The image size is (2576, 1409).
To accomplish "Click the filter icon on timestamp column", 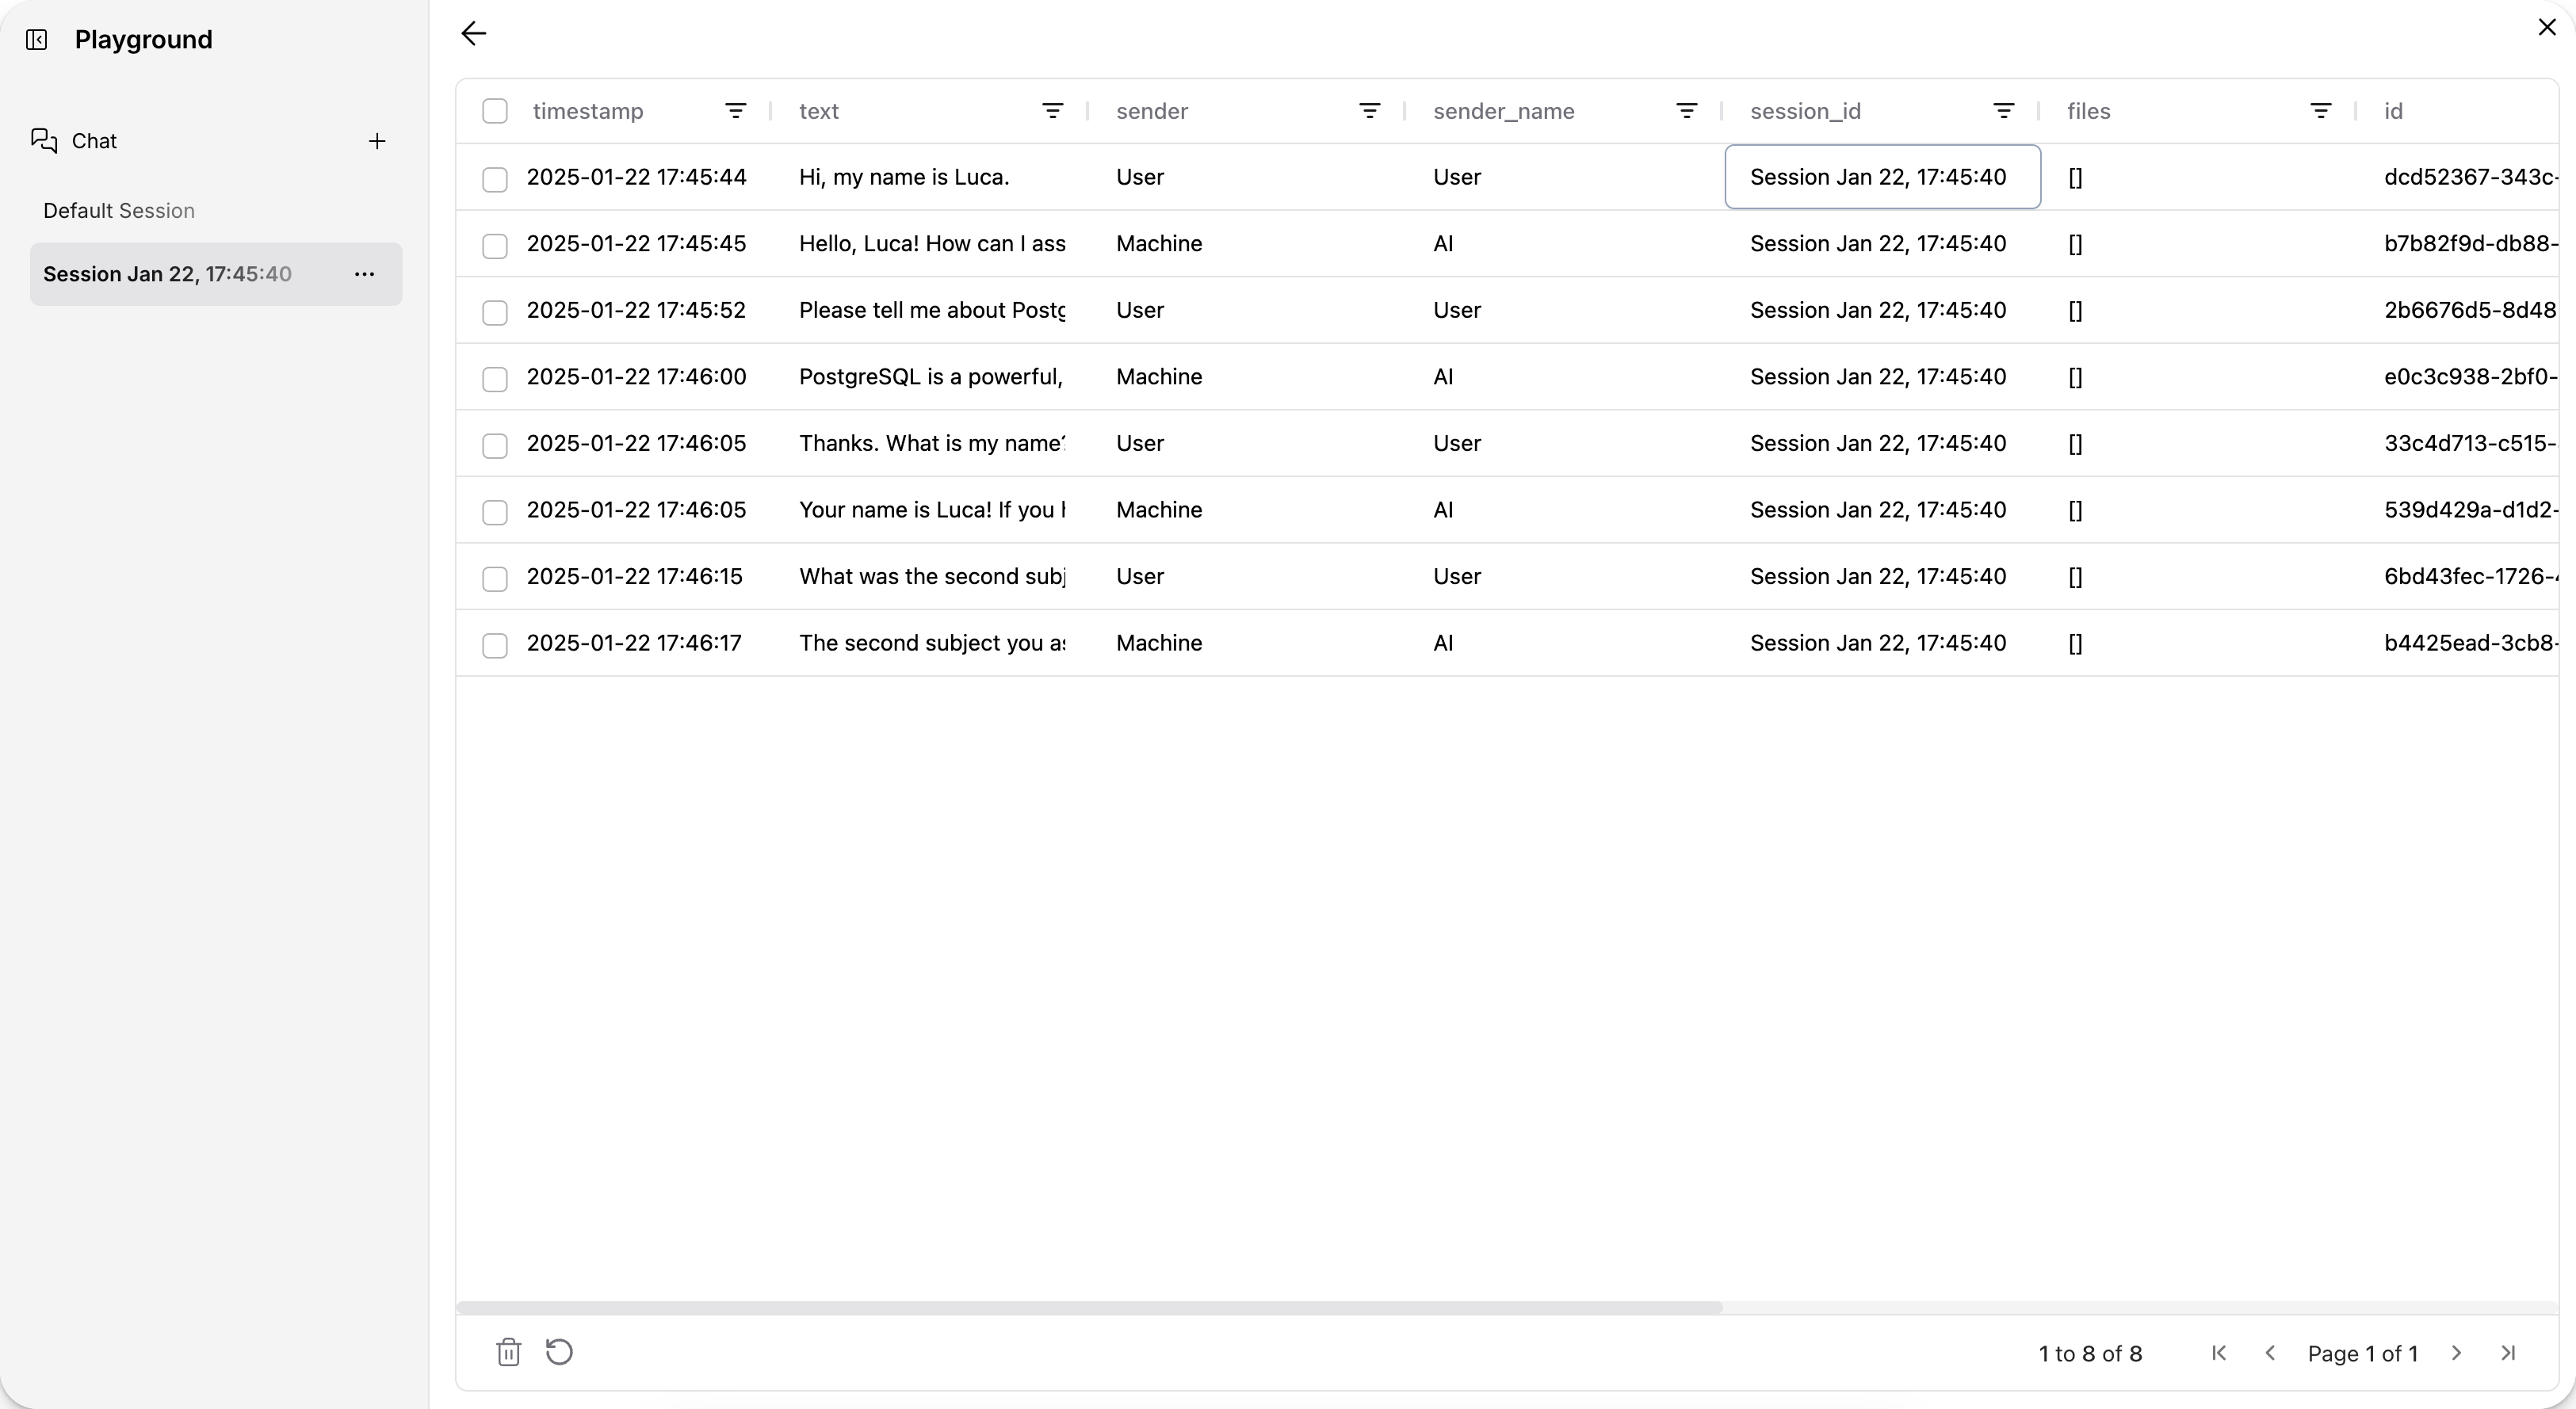I will 736,111.
